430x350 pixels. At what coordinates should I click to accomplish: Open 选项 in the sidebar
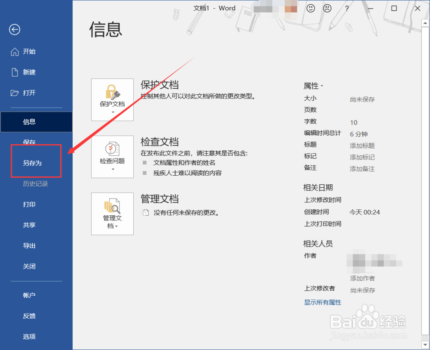29,337
